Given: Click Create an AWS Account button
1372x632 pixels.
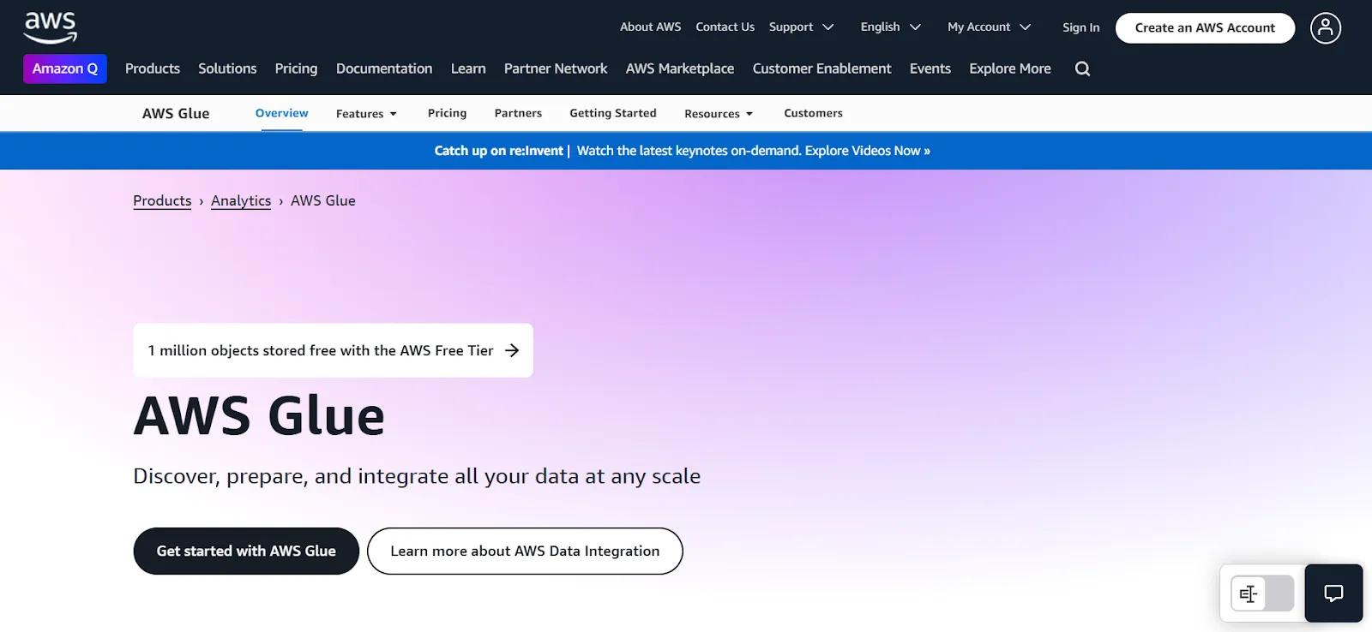Looking at the screenshot, I should tap(1205, 27).
